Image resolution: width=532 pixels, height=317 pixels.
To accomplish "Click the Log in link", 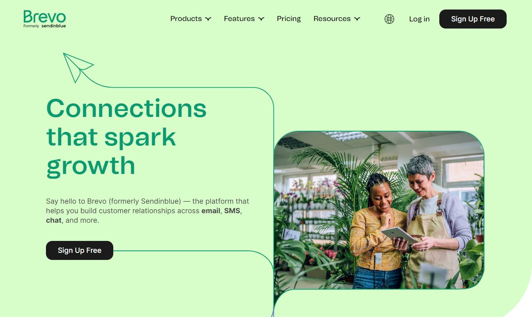I will point(419,19).
